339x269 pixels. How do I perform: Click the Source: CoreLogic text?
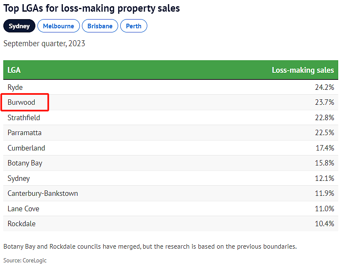coord(25,260)
